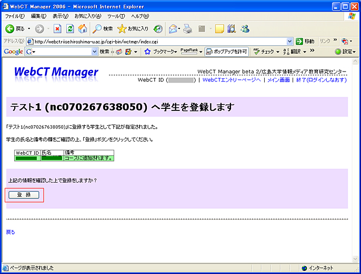361x274 pixels.
Task: Click the Forward arrow icon
Action: pyautogui.click(x=39, y=29)
